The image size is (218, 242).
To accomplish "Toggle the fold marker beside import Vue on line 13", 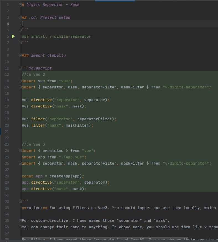I will [x=20, y=81].
